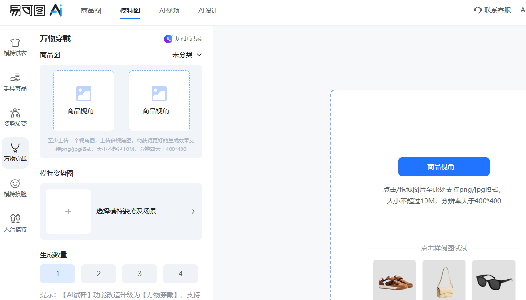Switch to the 商品图 tab

91,10
